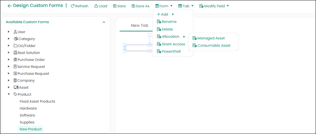
Task: Collapse the Available Custom Forms panel
Action: (x=104, y=22)
